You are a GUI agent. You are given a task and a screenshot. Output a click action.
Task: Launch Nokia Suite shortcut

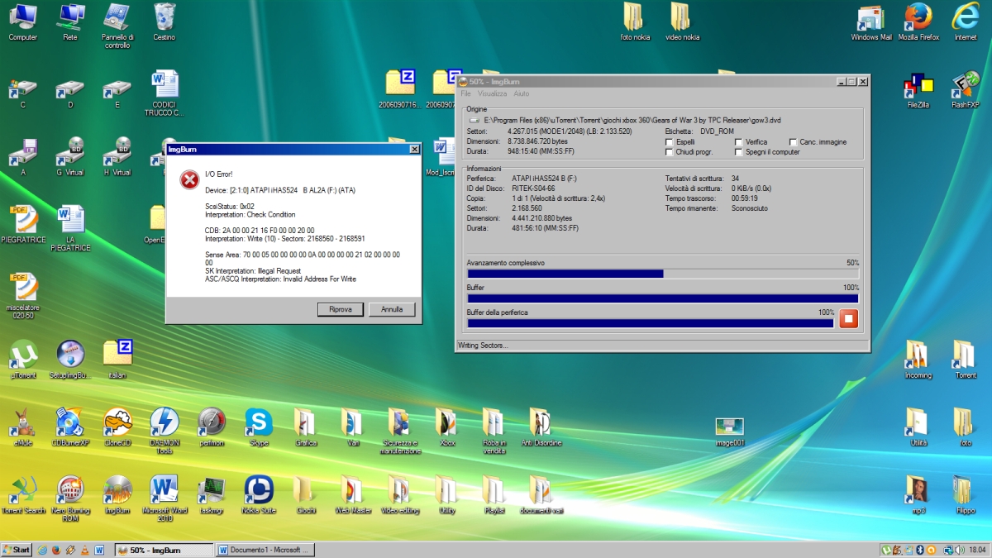259,494
